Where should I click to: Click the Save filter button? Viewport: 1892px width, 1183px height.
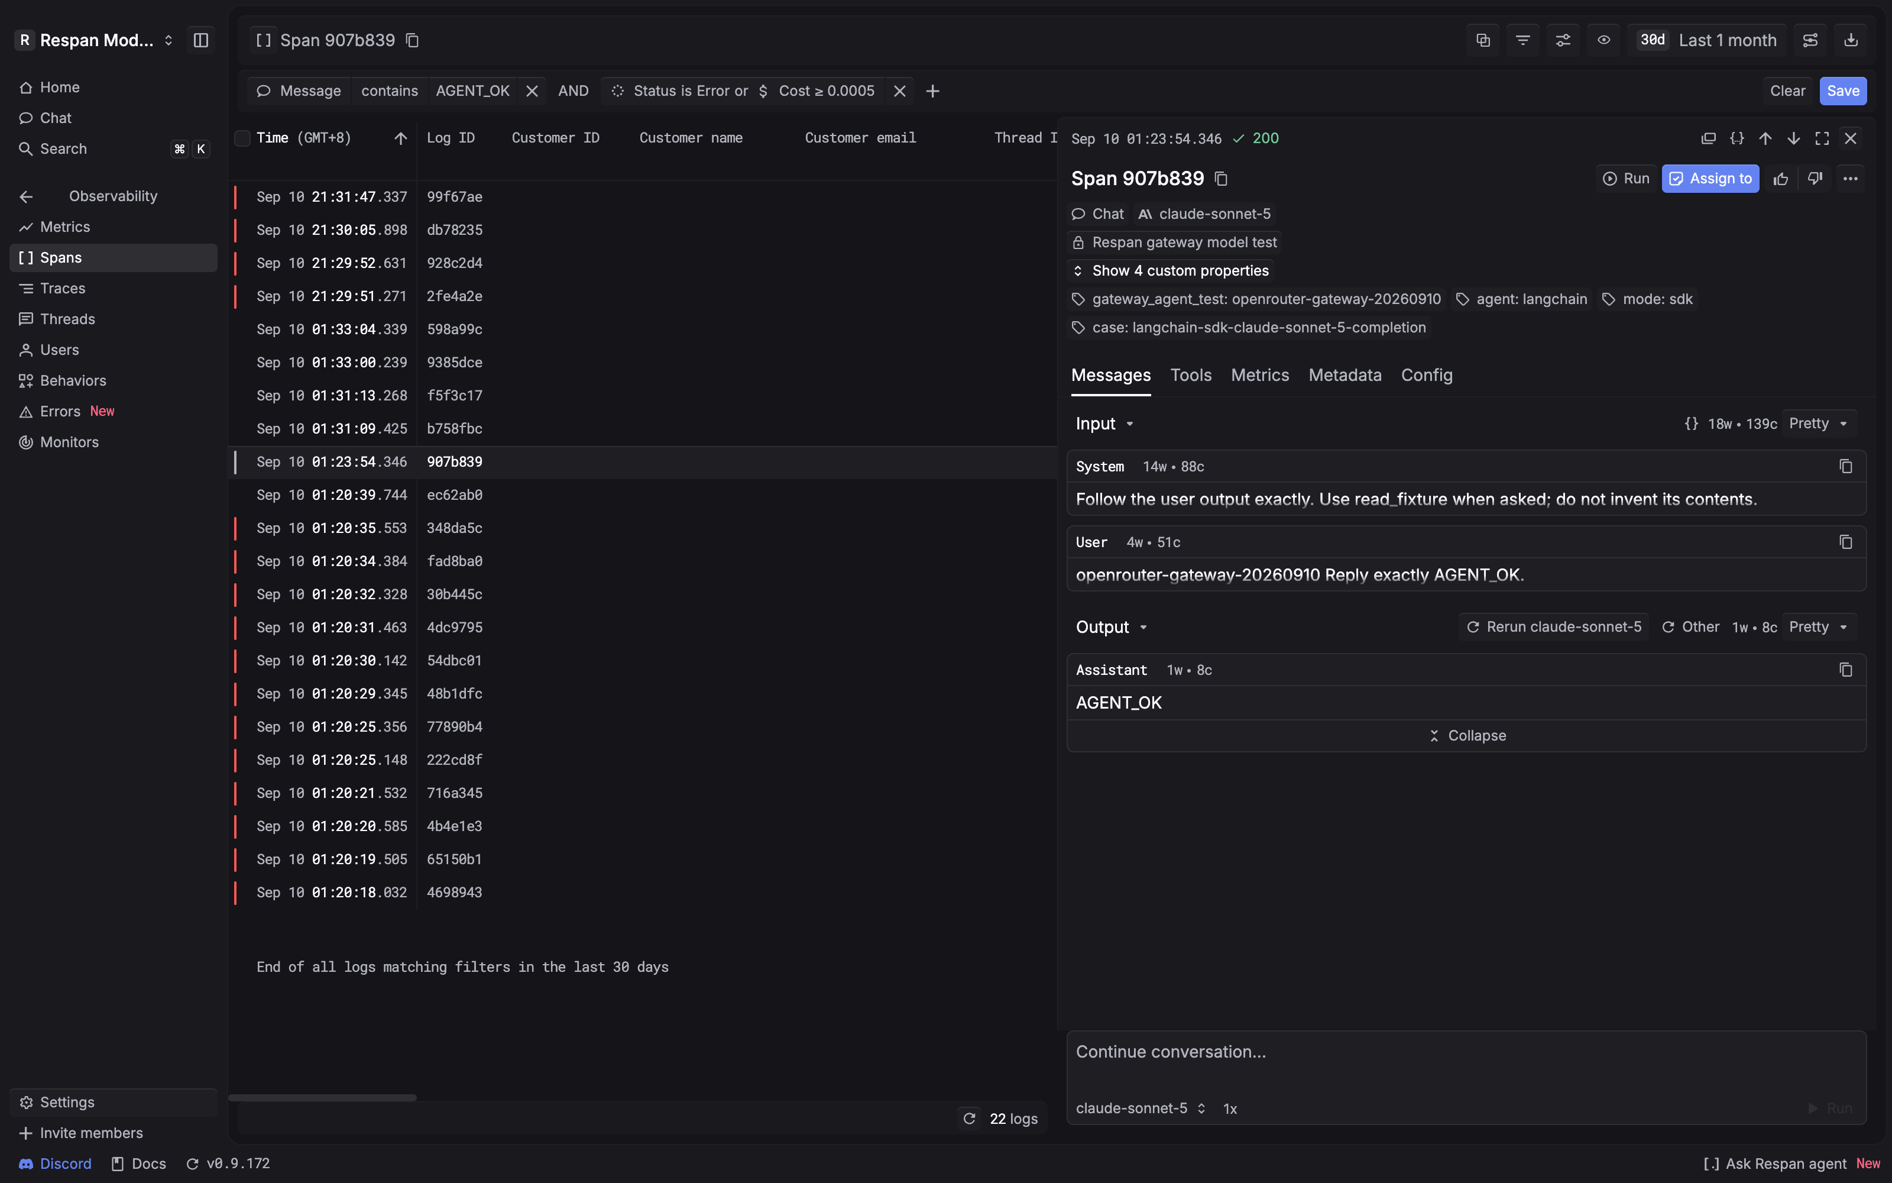coord(1843,90)
